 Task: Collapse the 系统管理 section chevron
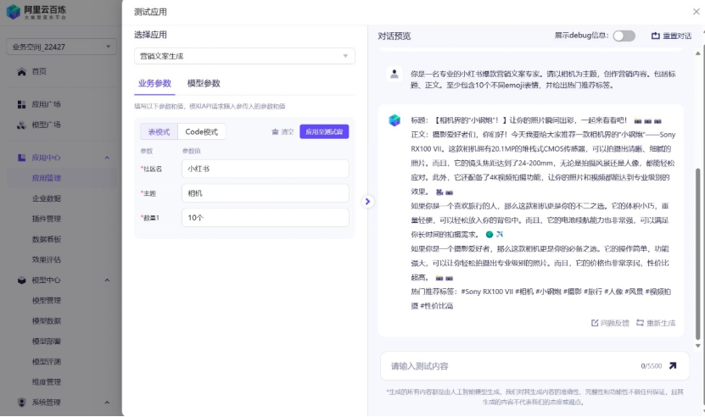coord(107,403)
